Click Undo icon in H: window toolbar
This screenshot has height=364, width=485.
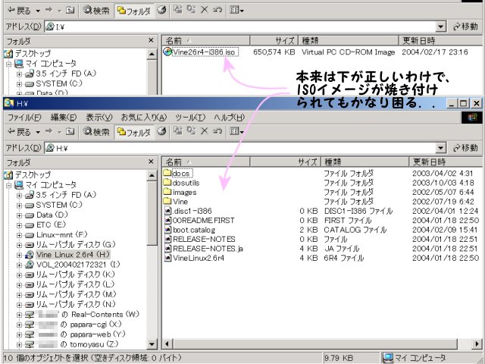pos(217,131)
